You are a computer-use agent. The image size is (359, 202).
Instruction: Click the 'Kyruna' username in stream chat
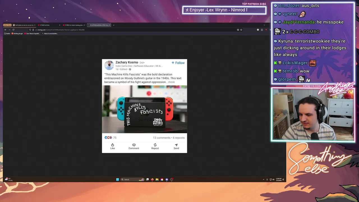click(x=286, y=41)
